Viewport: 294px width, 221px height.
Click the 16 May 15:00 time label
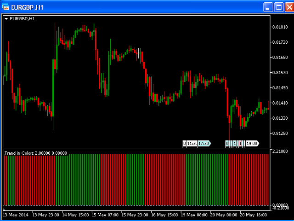164,215
